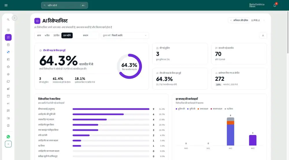
Task: Open the folder icon in sidebar
Action: tap(8, 81)
